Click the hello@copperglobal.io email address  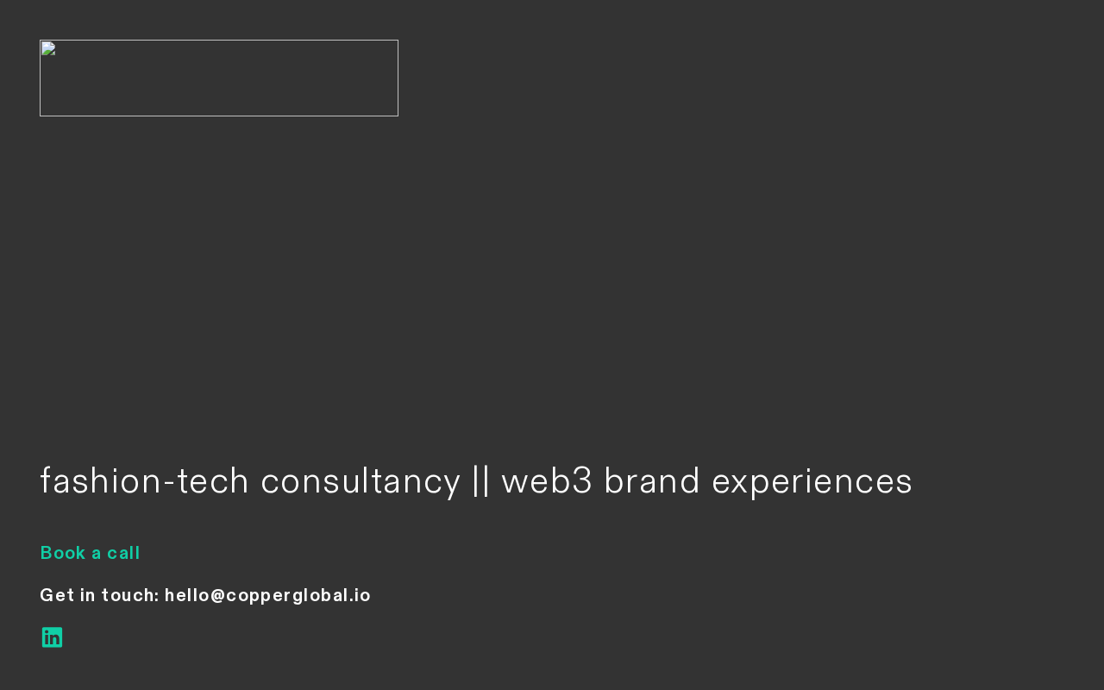coord(267,596)
